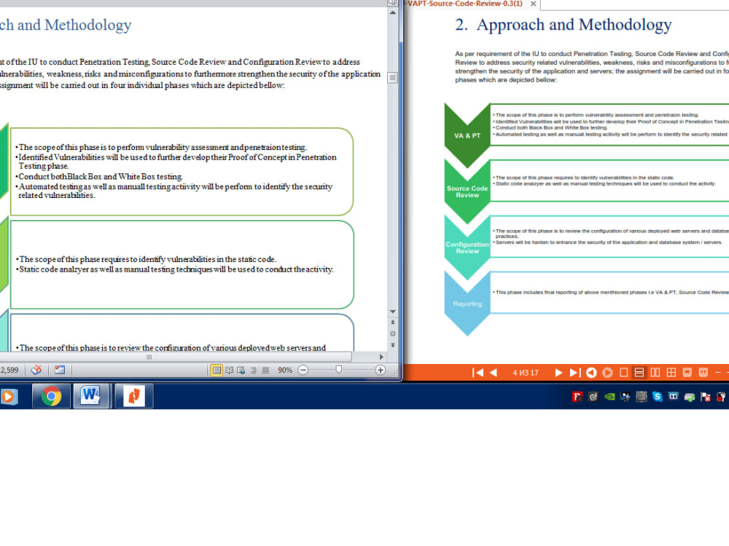Viewport: 729px width, 546px height.
Task: Click the previous view round button
Action: pyautogui.click(x=591, y=372)
